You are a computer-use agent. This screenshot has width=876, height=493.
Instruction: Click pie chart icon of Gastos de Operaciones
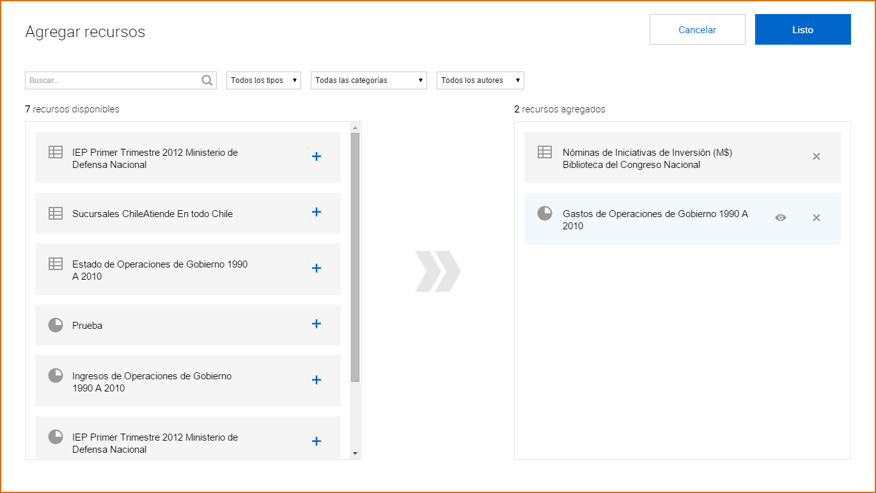coord(545,213)
